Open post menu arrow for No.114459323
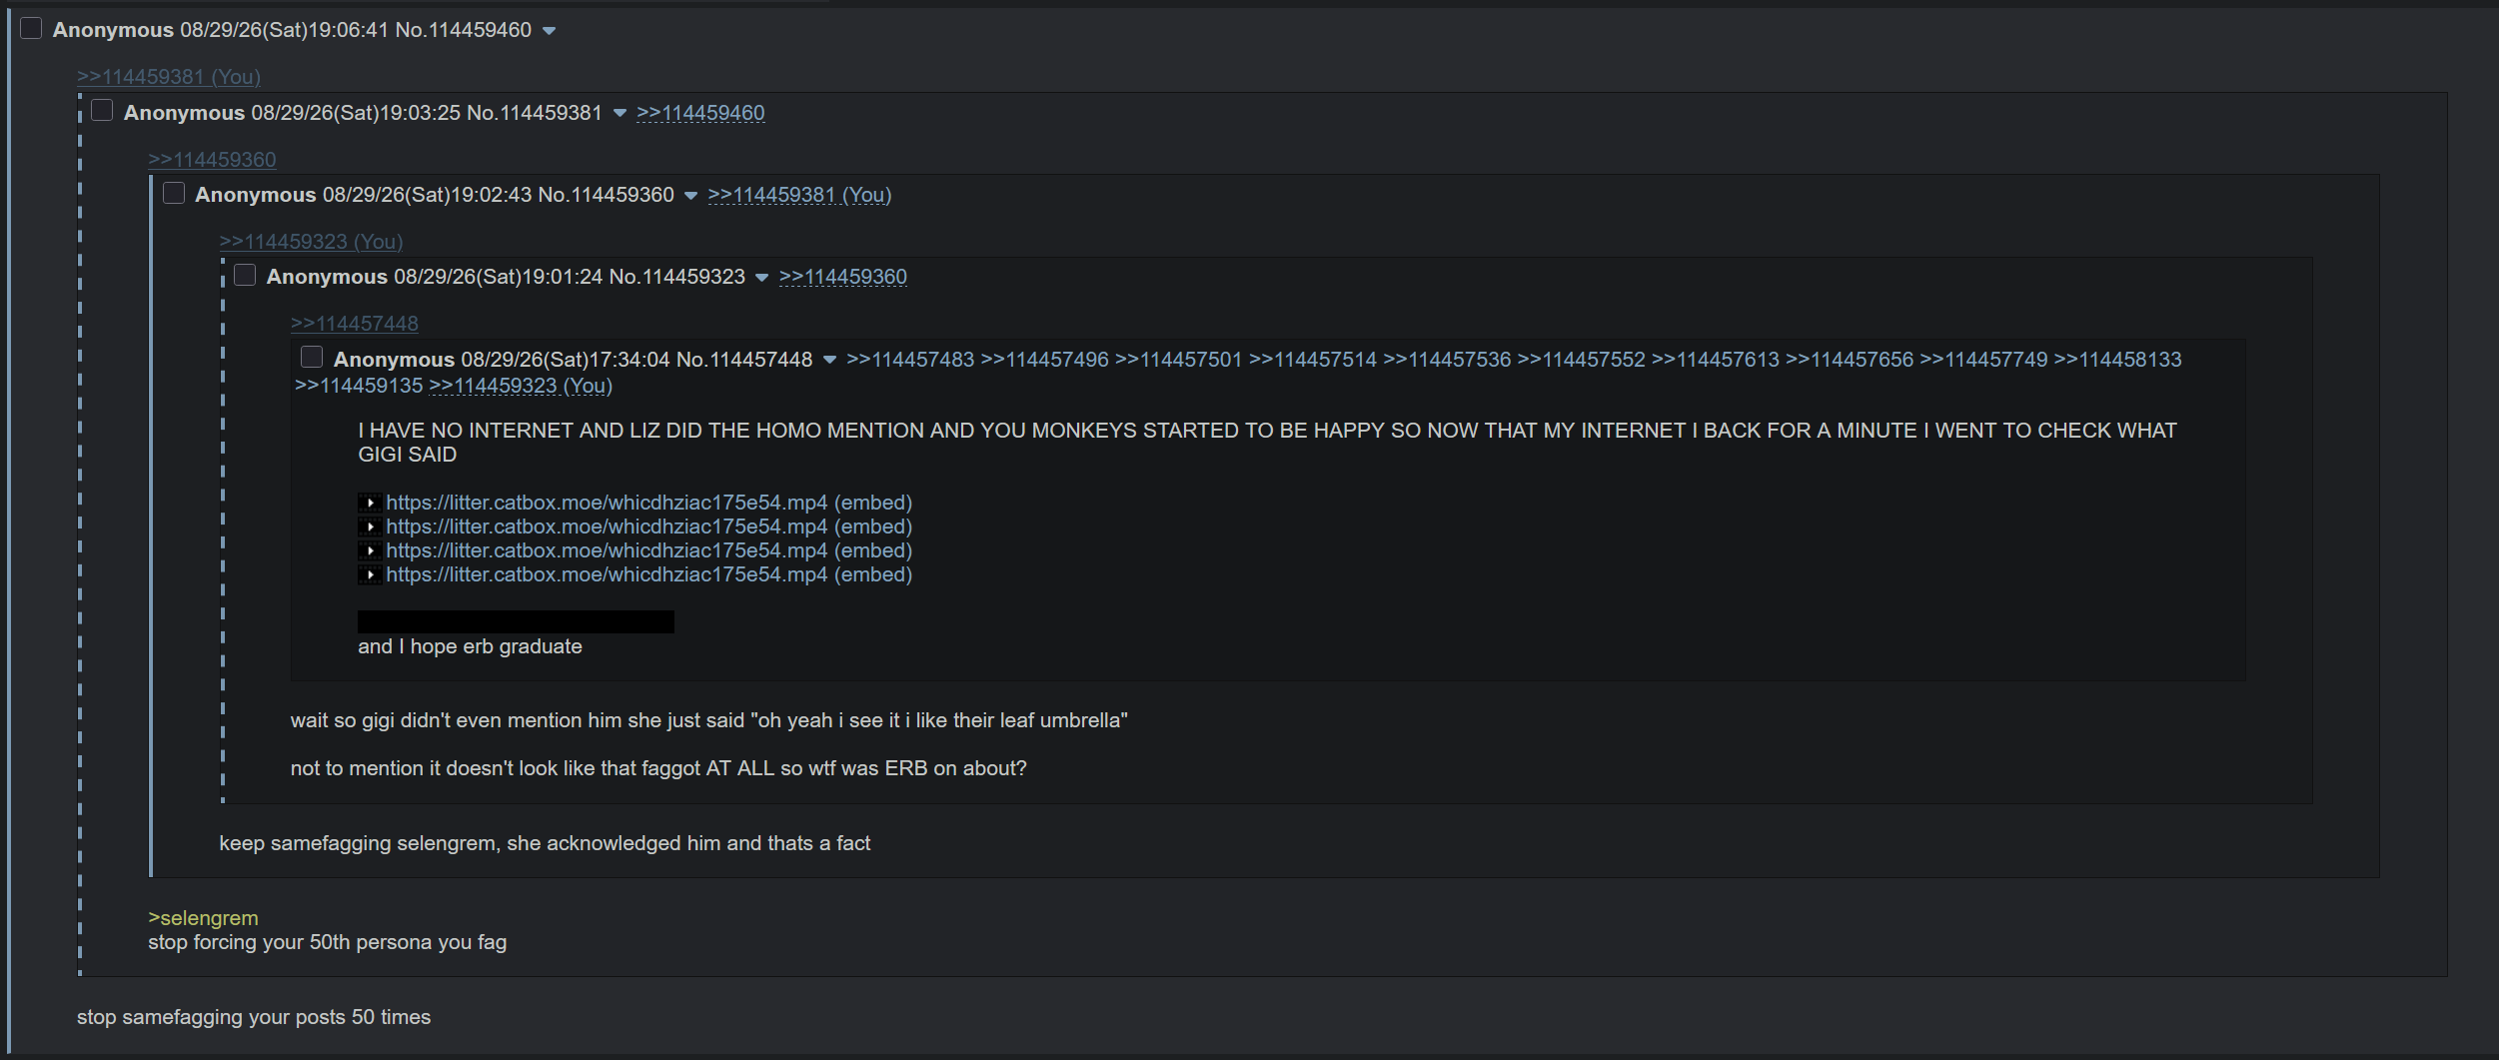Viewport: 2499px width, 1060px height. (761, 278)
